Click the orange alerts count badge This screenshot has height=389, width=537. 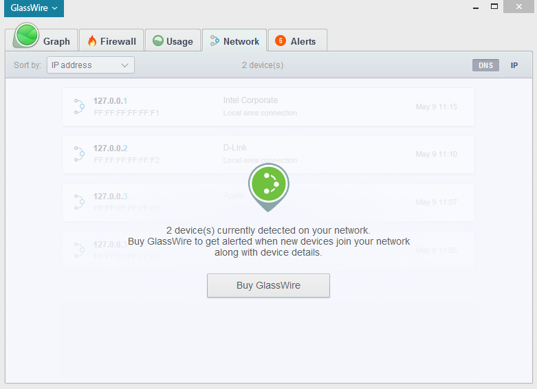pos(281,41)
